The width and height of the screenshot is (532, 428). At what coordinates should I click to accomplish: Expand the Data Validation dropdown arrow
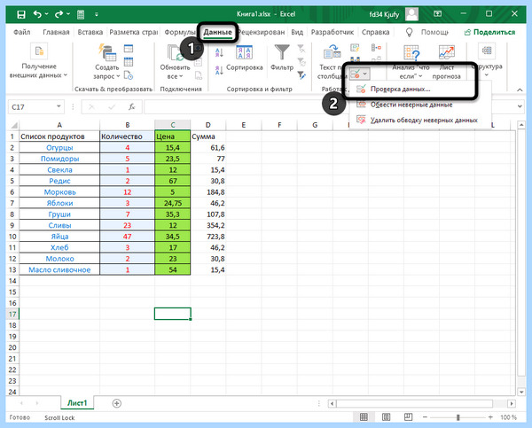tap(364, 74)
